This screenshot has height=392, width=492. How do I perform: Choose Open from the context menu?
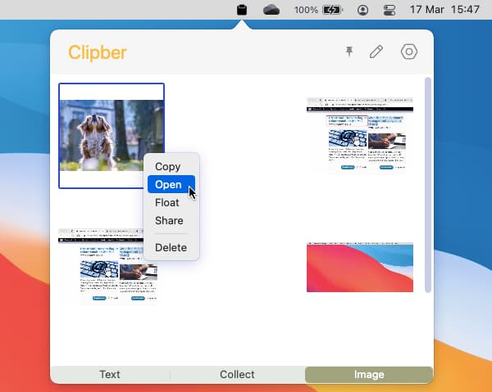[x=171, y=184]
